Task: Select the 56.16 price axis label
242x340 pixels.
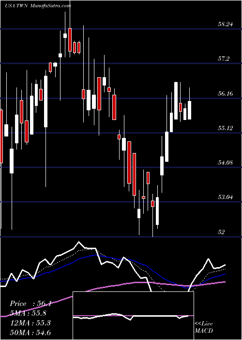Action: [x=225, y=94]
